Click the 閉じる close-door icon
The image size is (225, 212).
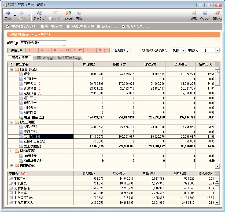217,13
